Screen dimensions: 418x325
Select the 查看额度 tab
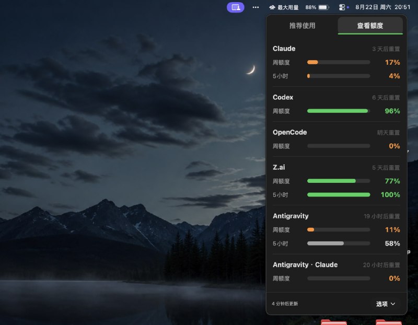370,26
